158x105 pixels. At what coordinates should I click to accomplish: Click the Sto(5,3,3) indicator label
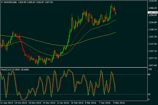pyautogui.click(x=6, y=69)
